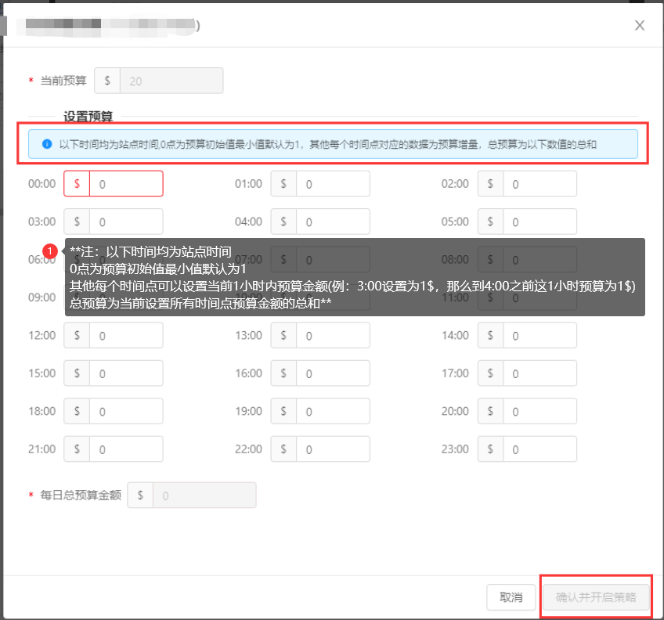Viewport: 664px width, 620px height.
Task: Click the 12:00 time label
Action: (x=42, y=335)
